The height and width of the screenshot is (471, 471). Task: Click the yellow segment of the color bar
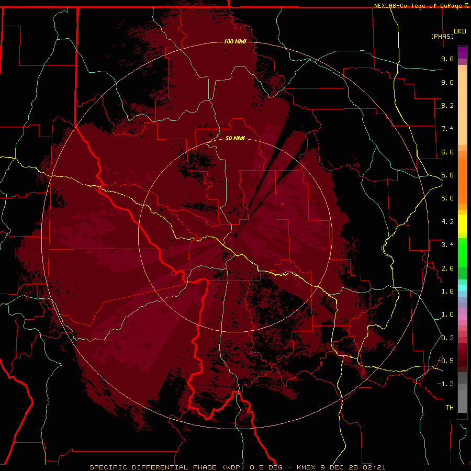tap(462, 224)
